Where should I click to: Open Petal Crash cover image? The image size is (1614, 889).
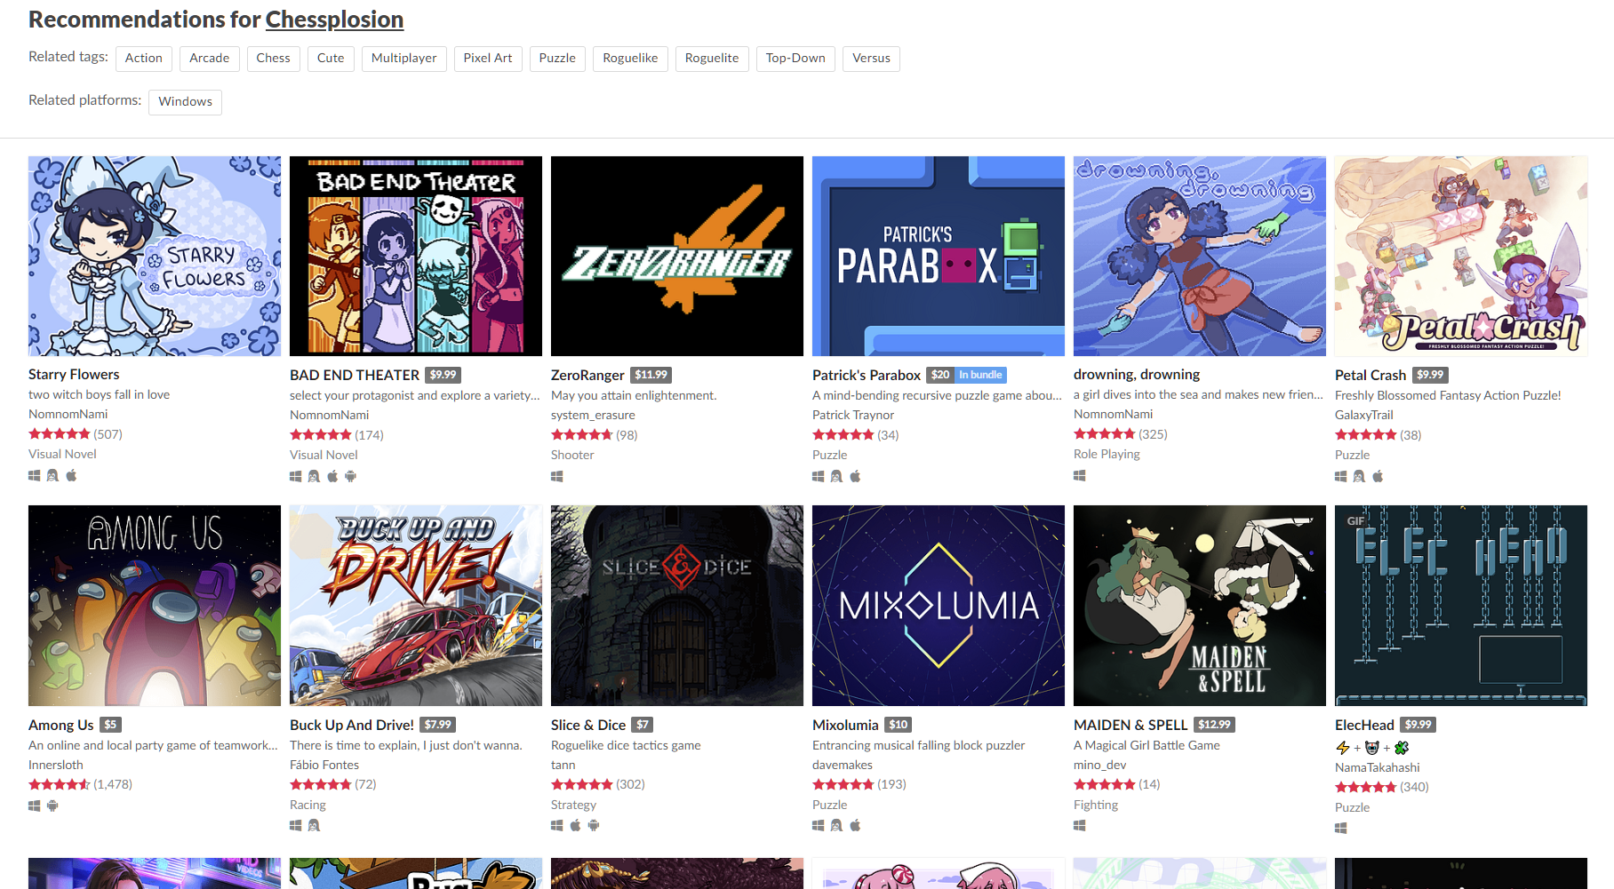pos(1461,256)
